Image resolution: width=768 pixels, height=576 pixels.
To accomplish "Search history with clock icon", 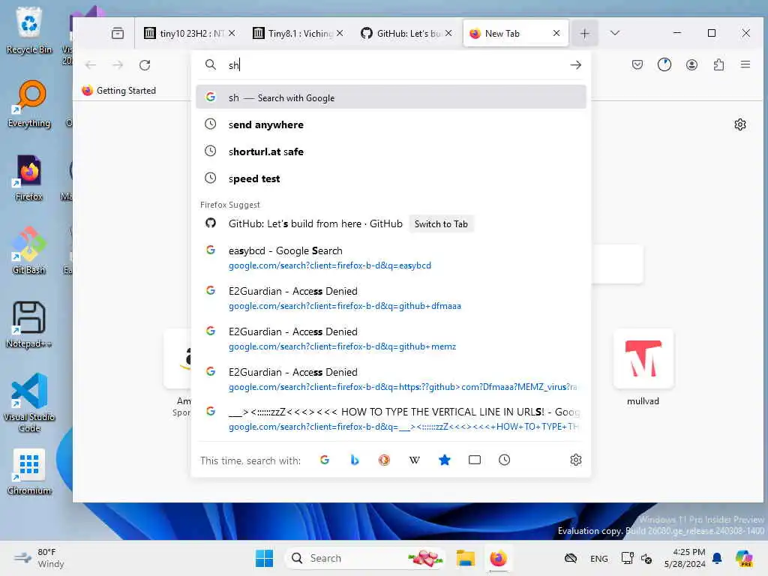I will [505, 460].
